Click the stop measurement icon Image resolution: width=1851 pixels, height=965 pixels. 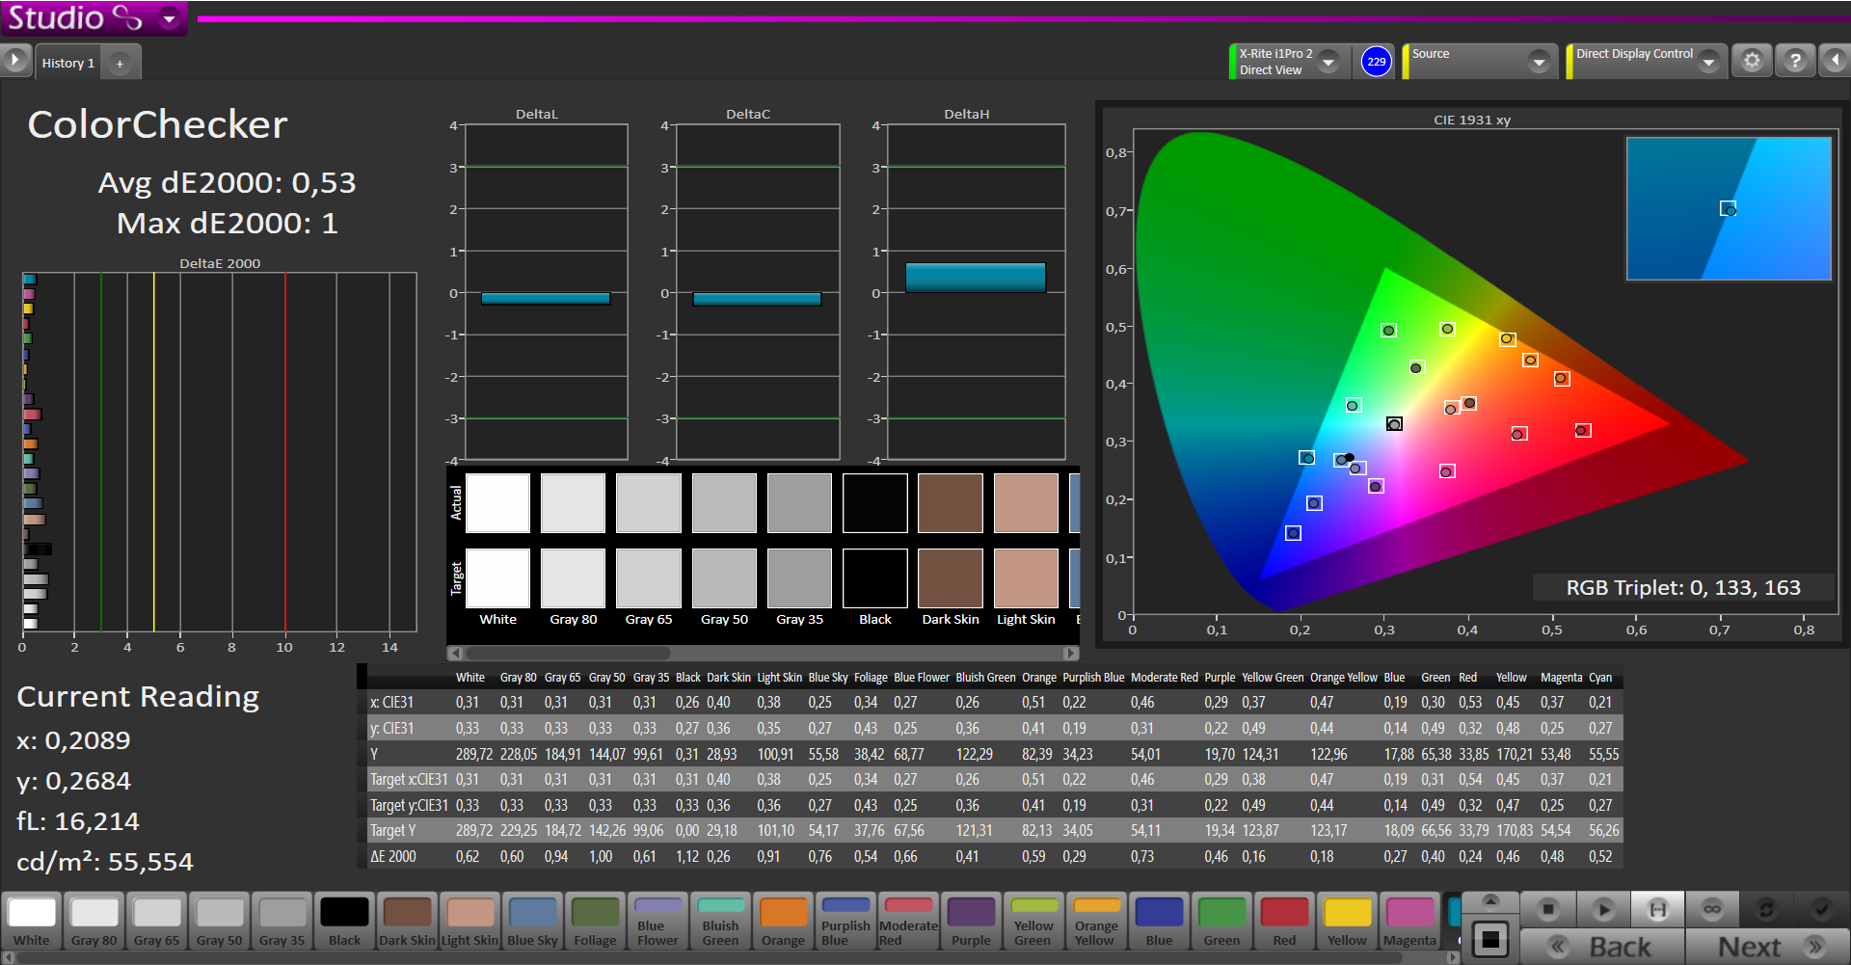1548,909
